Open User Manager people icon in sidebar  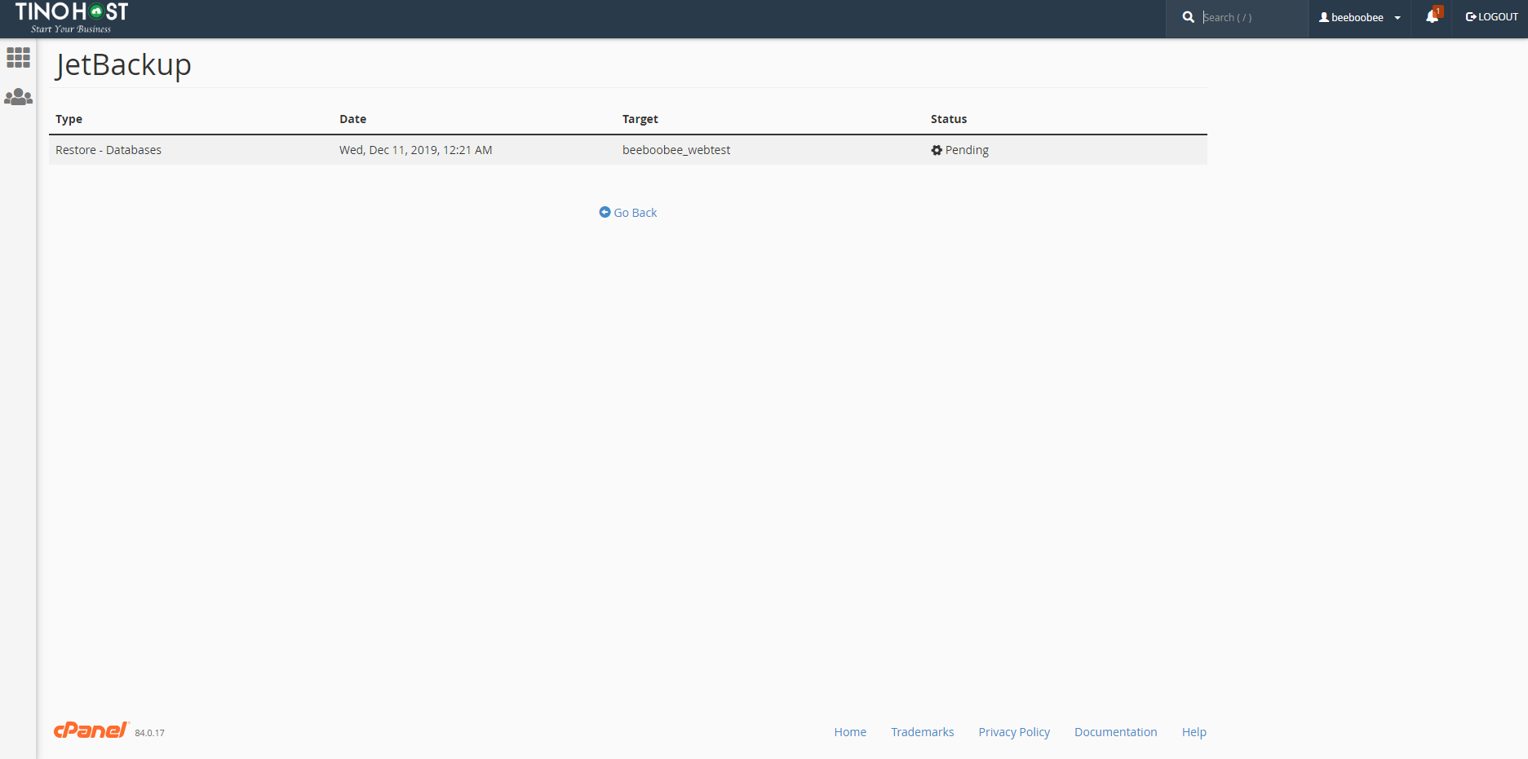click(x=18, y=97)
